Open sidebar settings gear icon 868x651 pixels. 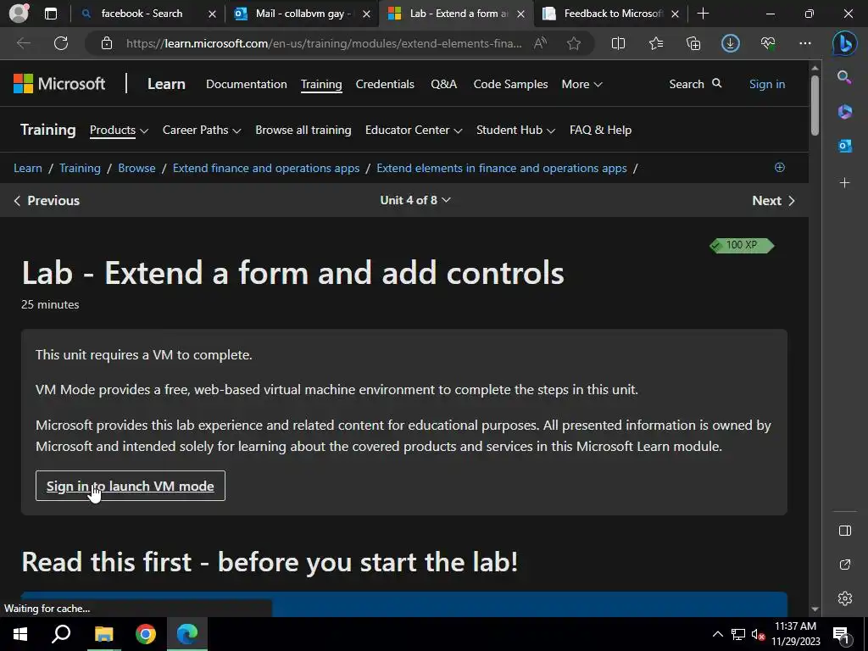(x=845, y=598)
